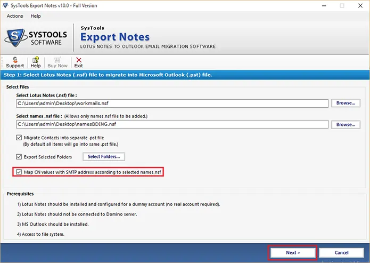Click the Export Notes product title
The width and height of the screenshot is (370, 263).
point(115,37)
